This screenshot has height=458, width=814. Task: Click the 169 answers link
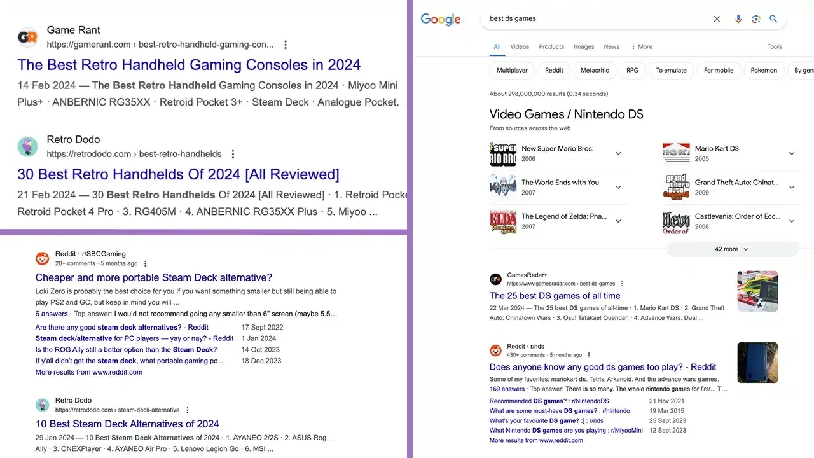pyautogui.click(x=507, y=389)
